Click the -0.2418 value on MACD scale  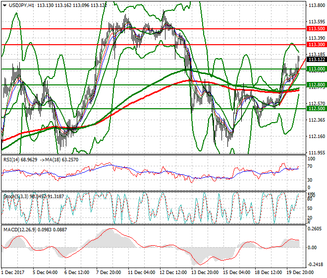[x=315, y=264]
